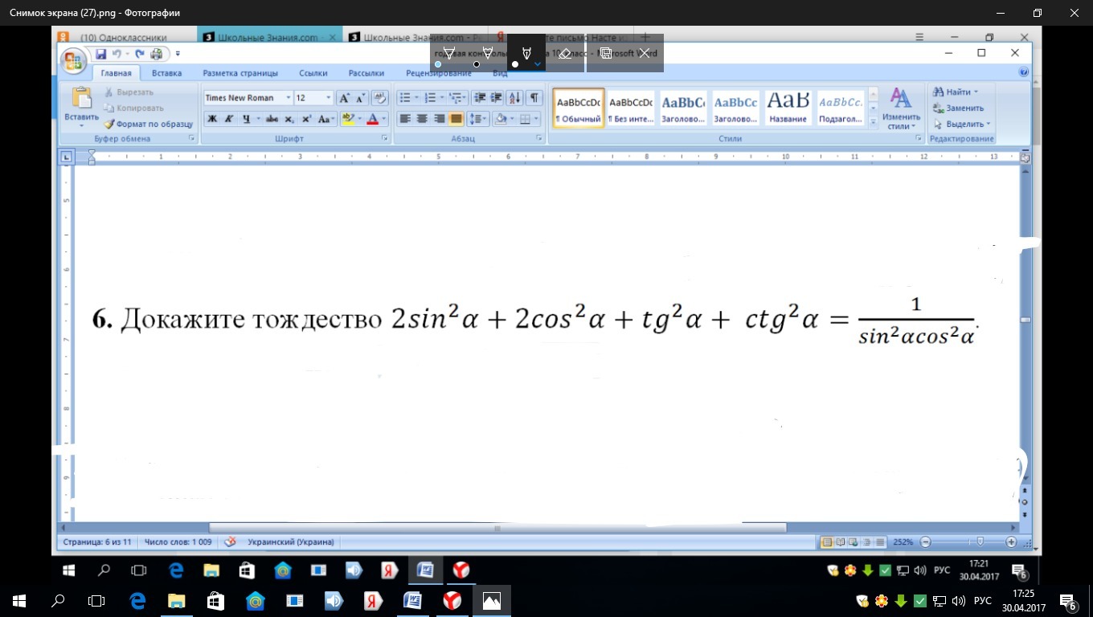1093x617 pixels.
Task: Toggle underline (Ч) formatting
Action: click(247, 119)
